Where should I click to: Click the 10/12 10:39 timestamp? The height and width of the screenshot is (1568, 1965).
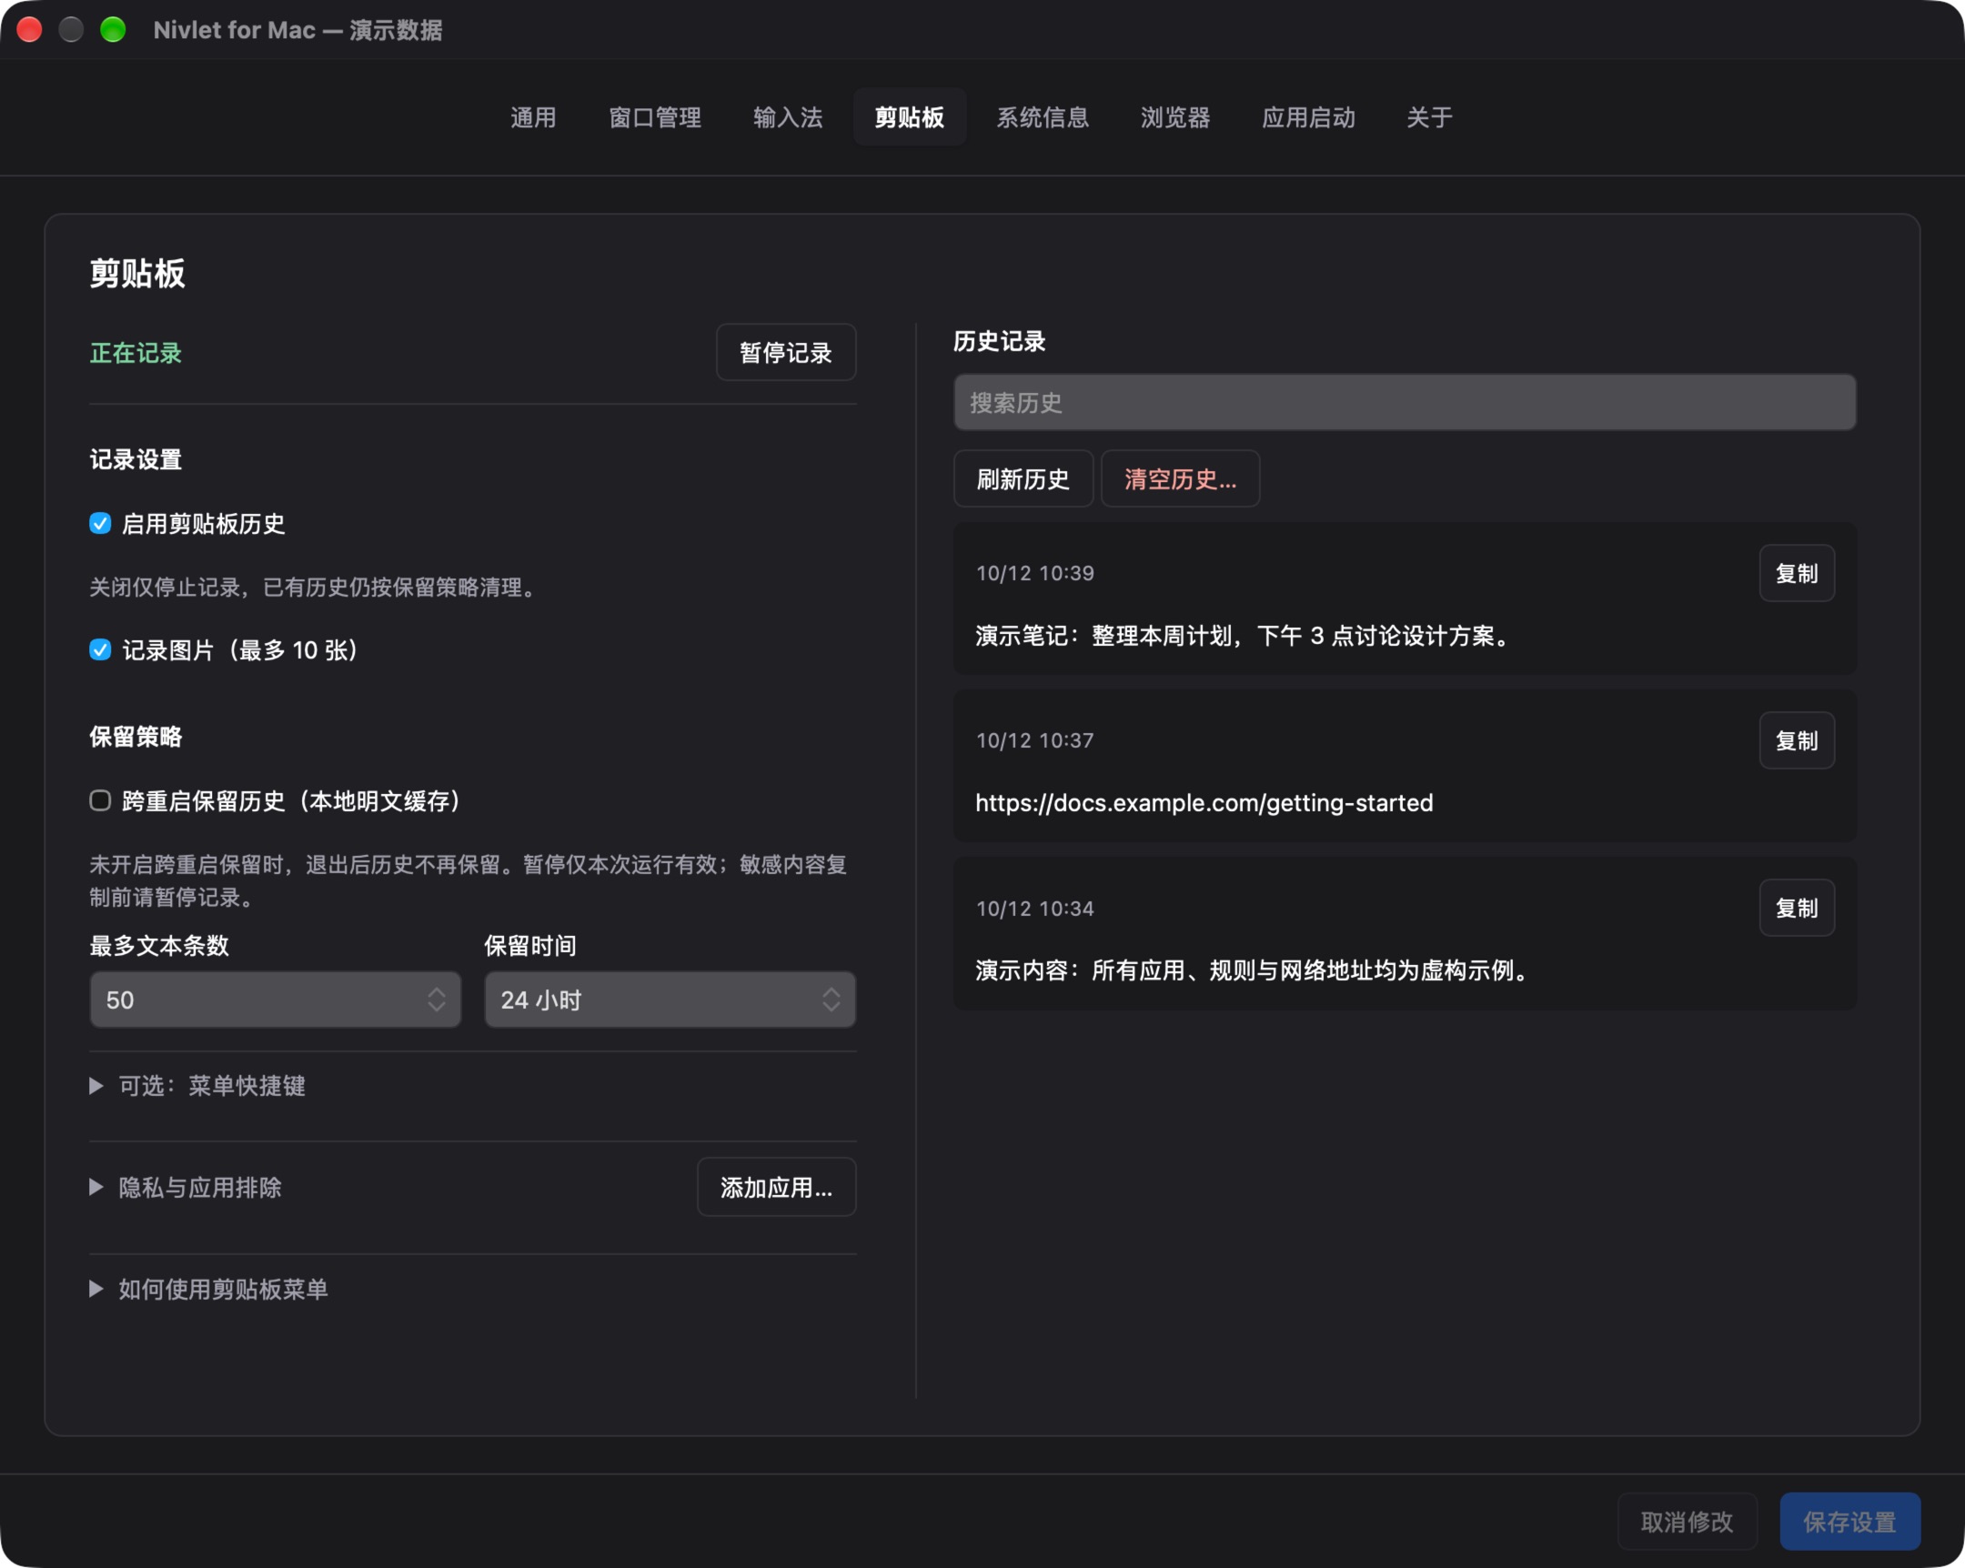(1034, 573)
